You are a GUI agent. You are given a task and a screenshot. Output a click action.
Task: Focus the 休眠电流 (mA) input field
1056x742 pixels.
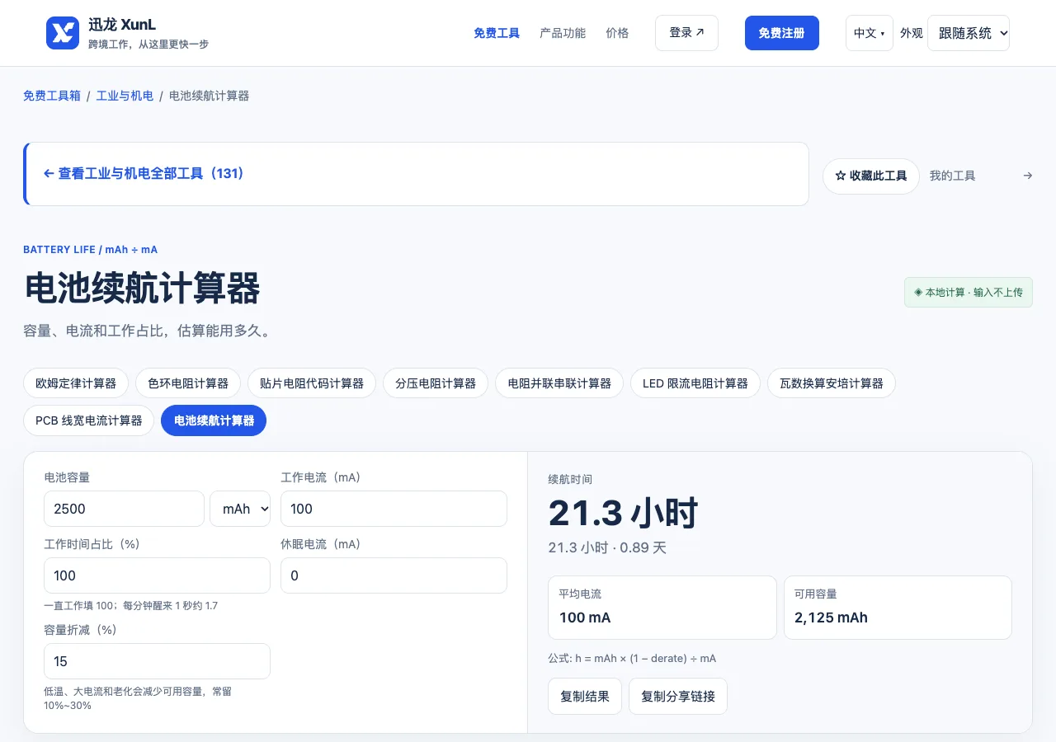[394, 575]
